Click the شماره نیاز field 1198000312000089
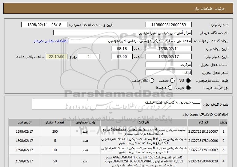 [x=169, y=25]
